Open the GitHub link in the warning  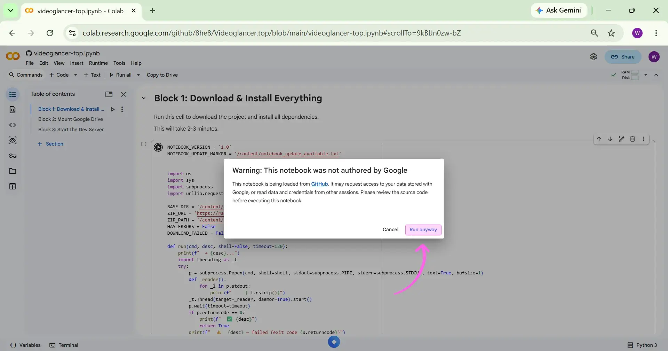click(x=319, y=184)
